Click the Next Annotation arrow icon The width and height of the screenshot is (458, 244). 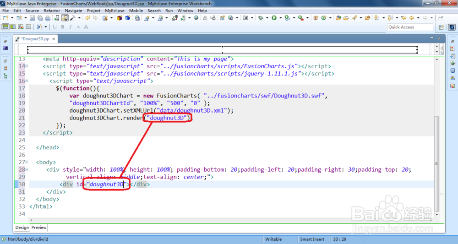[x=377, y=18]
